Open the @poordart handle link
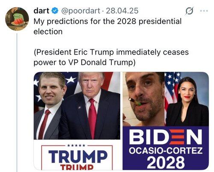This screenshot has width=214, height=172. point(80,11)
